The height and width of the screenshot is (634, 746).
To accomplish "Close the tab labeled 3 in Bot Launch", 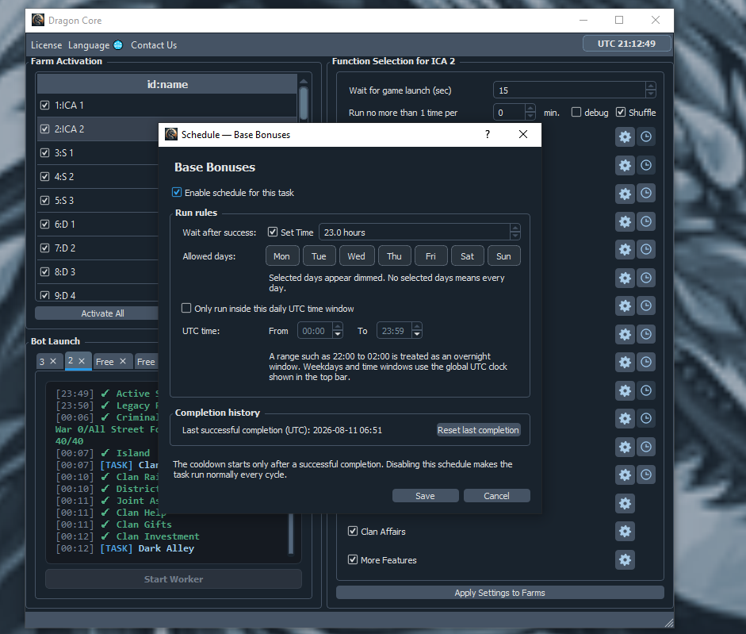I will point(53,361).
